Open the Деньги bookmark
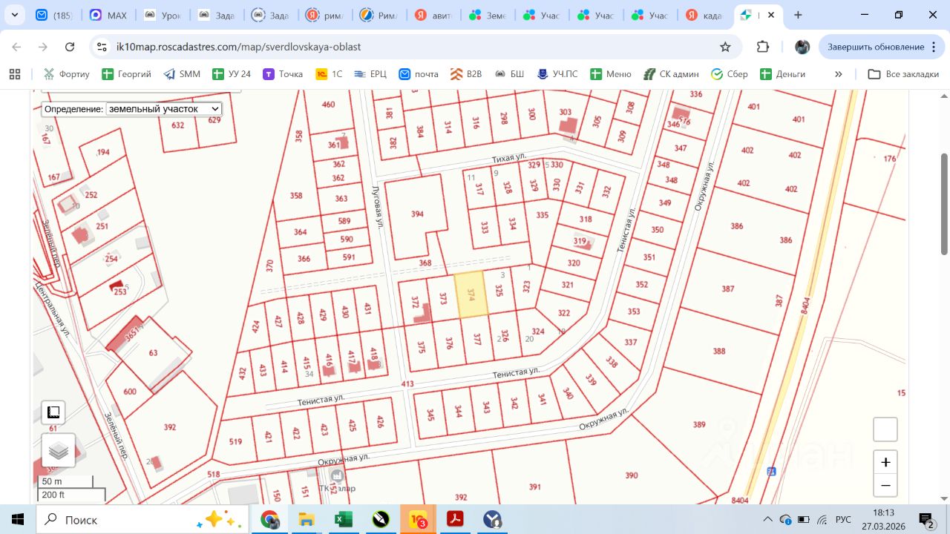The height and width of the screenshot is (534, 950). (782, 74)
